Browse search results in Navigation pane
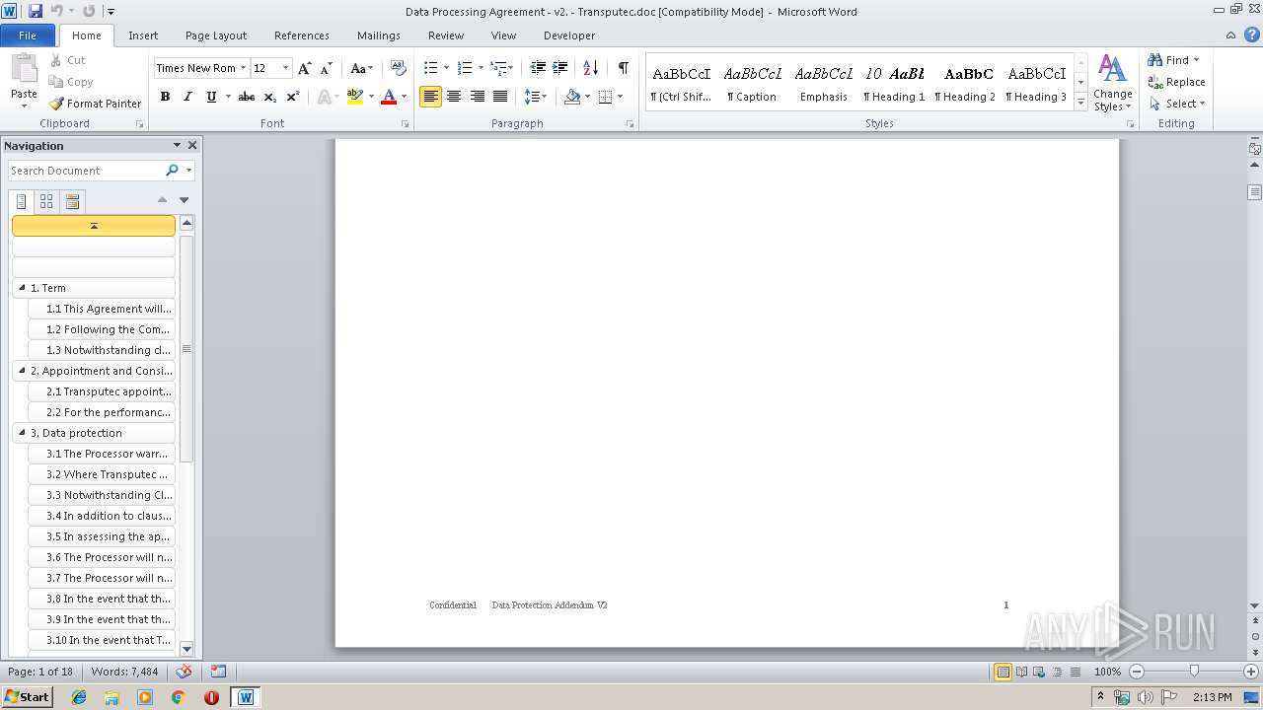 72,201
